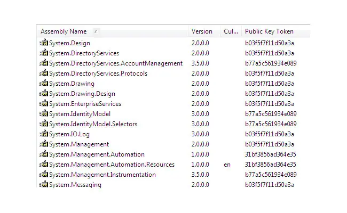The height and width of the screenshot is (213, 347).
Task: Sort by the Cul... culture column header
Action: click(x=231, y=31)
